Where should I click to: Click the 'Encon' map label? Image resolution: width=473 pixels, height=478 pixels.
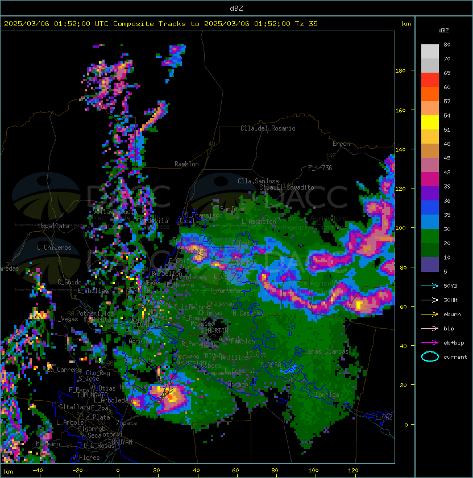341,144
